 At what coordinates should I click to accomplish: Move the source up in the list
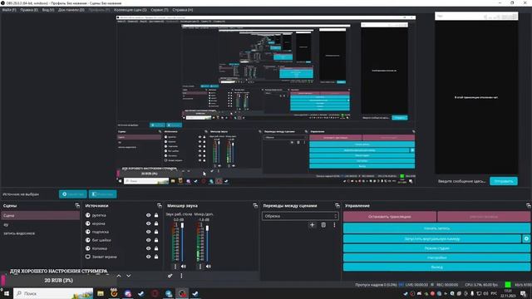[119, 276]
